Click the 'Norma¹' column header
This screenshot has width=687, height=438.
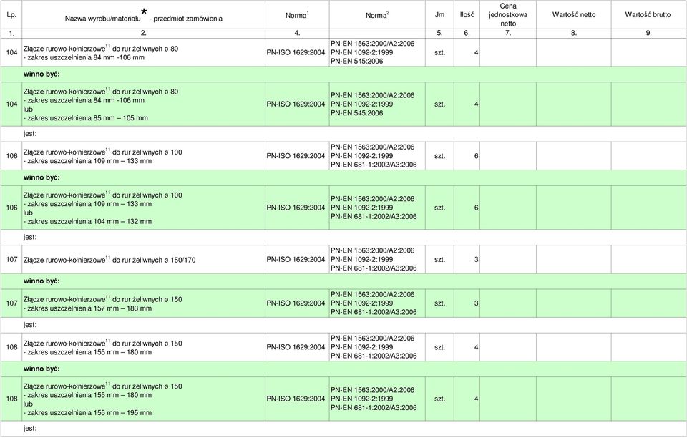click(297, 15)
